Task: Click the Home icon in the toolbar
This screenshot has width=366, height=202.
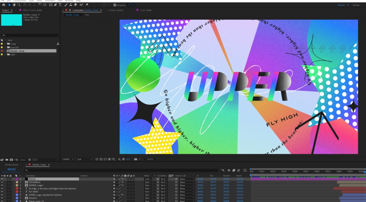Action: (4, 5)
